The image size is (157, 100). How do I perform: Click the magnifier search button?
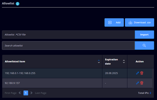click(144, 46)
